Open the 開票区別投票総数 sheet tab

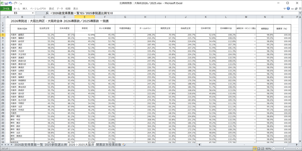(108, 145)
